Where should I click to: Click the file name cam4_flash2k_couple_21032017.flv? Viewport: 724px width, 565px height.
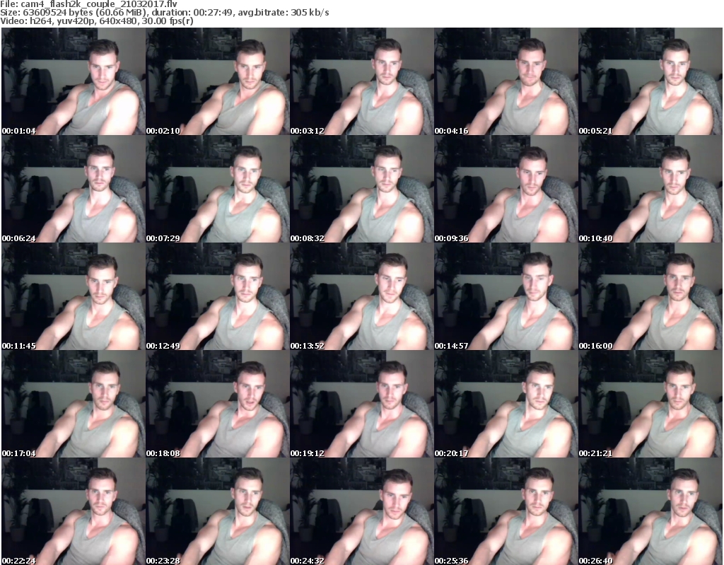pos(99,4)
